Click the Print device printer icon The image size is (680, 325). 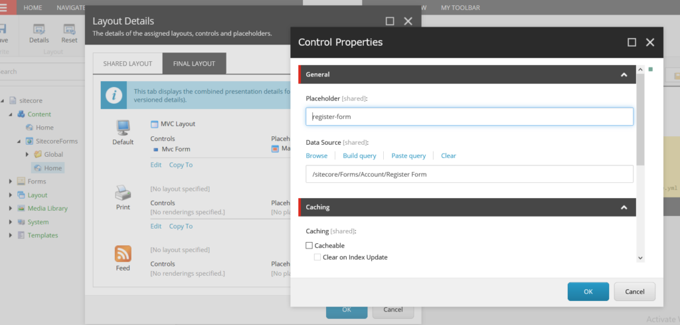(x=123, y=193)
